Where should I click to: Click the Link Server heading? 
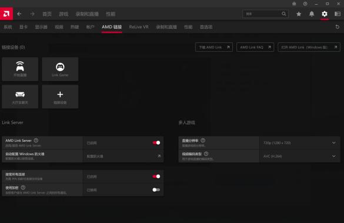[12, 122]
